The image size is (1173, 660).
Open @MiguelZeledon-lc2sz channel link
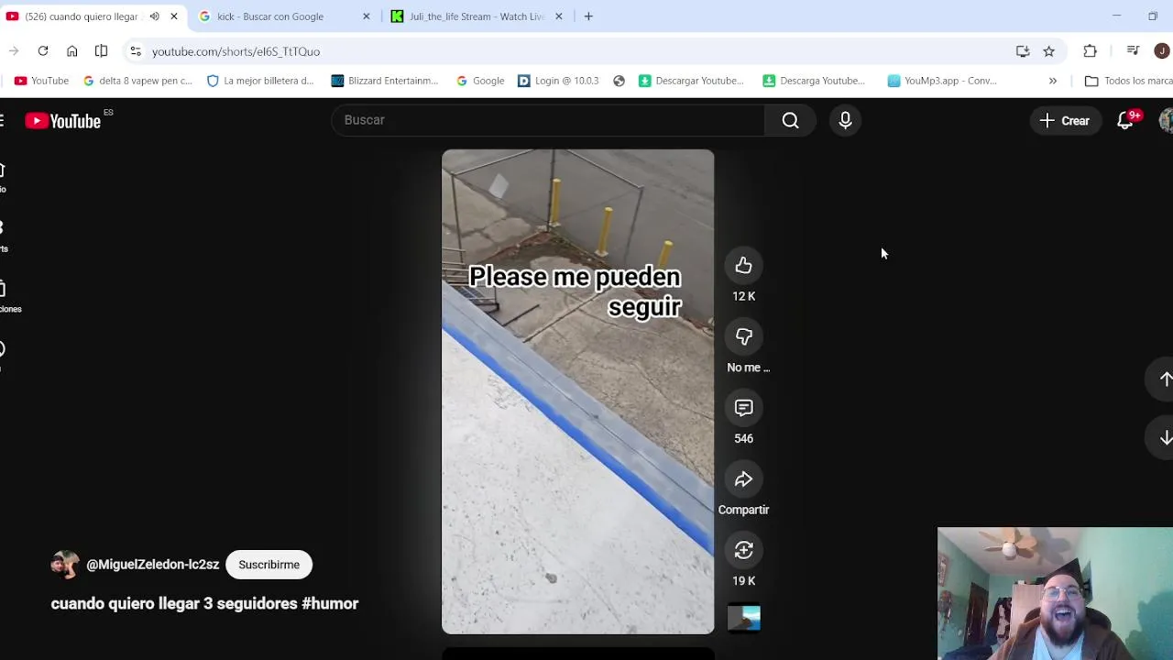(x=152, y=565)
